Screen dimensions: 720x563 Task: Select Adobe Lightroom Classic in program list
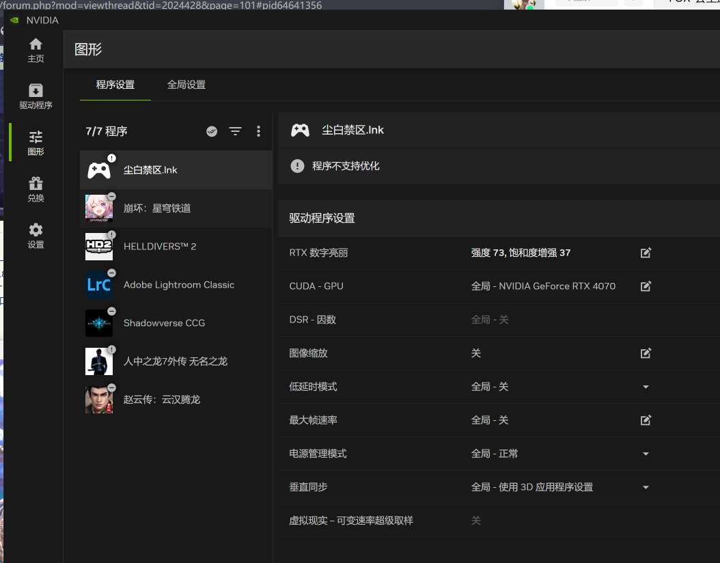(178, 285)
